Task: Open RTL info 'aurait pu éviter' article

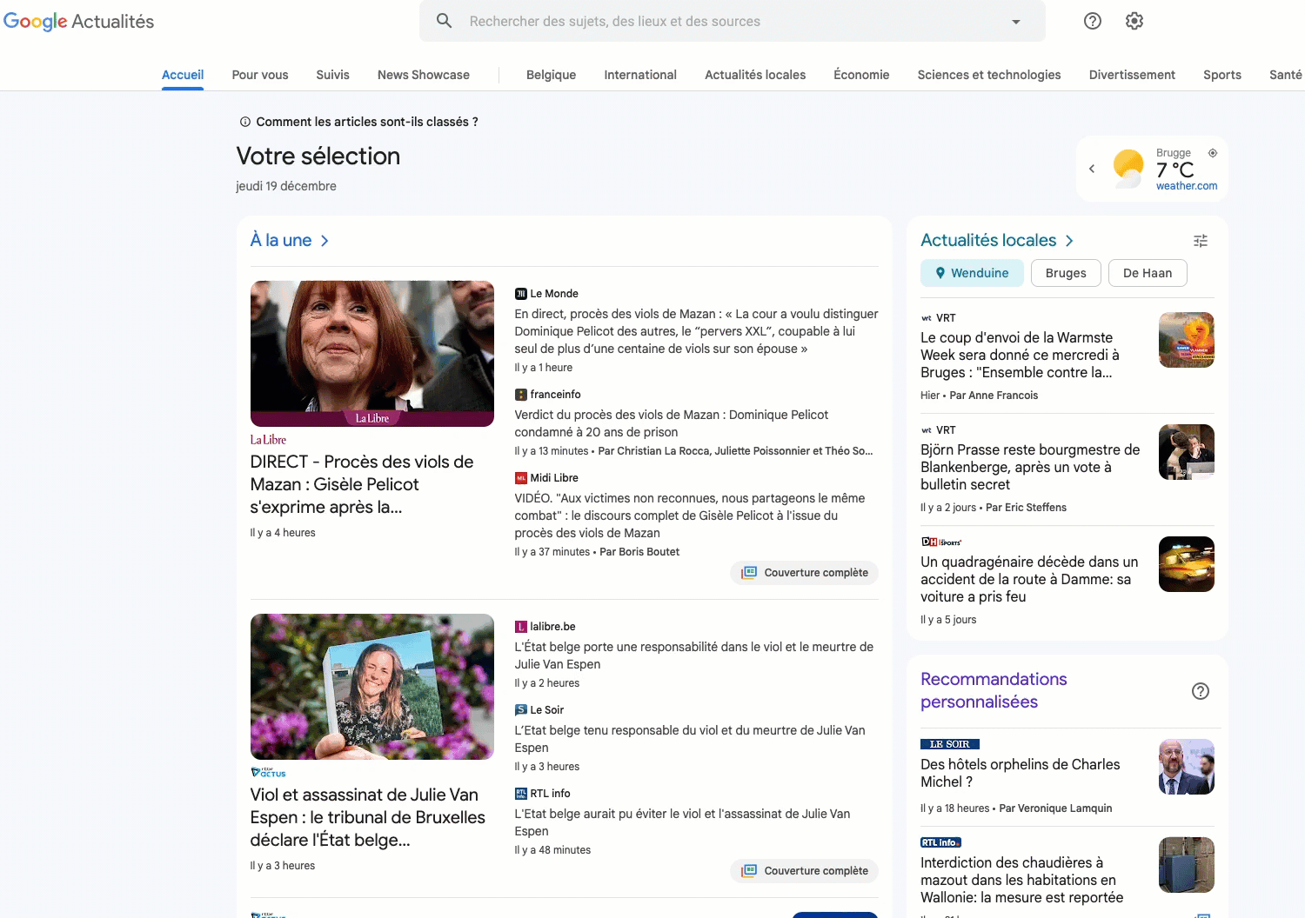Action: click(682, 822)
